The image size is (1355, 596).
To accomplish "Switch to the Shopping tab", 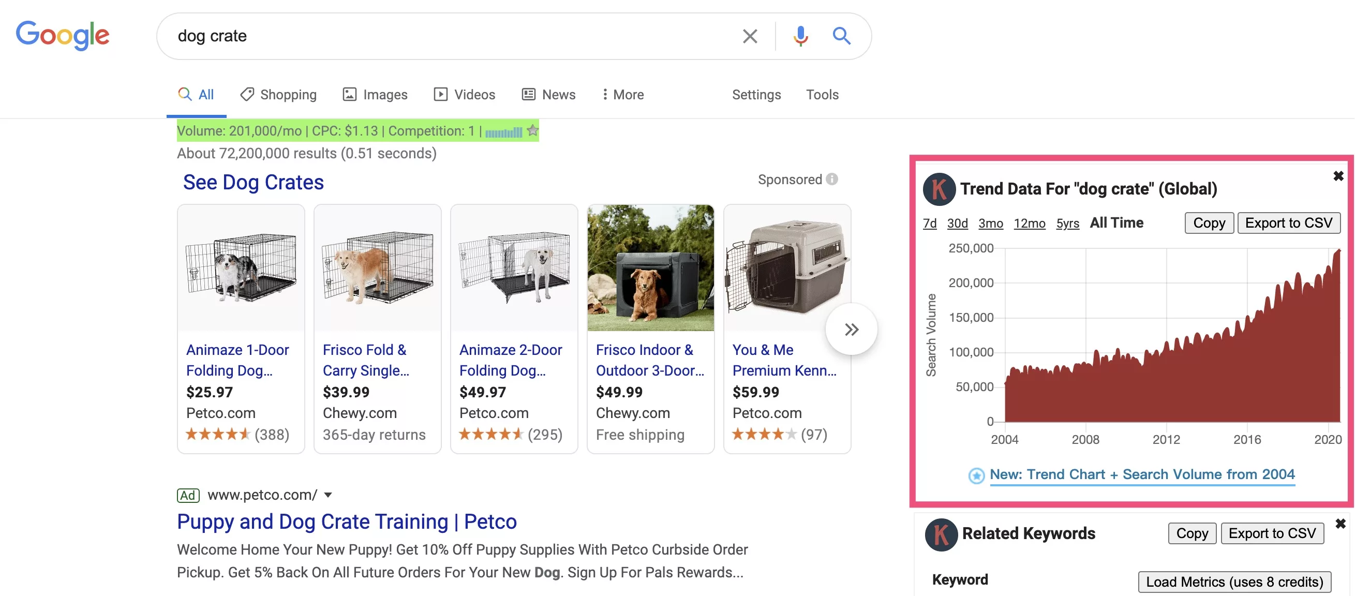I will (278, 95).
